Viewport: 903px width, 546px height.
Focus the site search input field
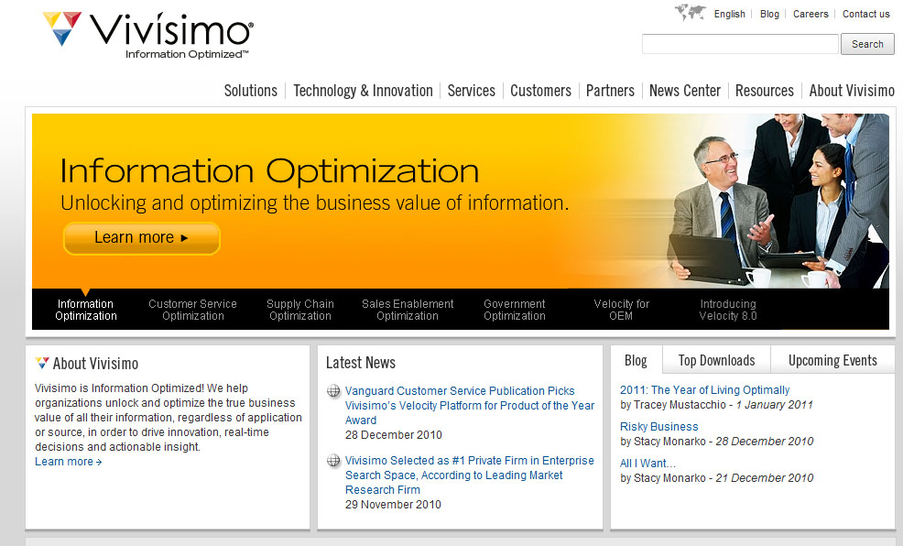click(740, 44)
